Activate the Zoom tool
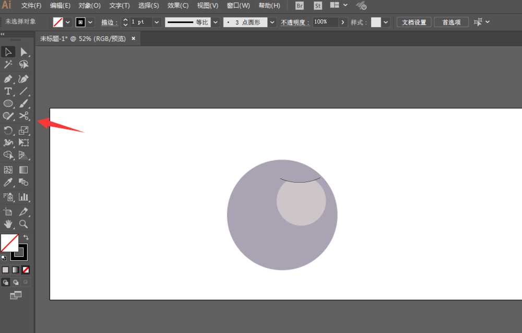The height and width of the screenshot is (333, 522). tap(23, 224)
